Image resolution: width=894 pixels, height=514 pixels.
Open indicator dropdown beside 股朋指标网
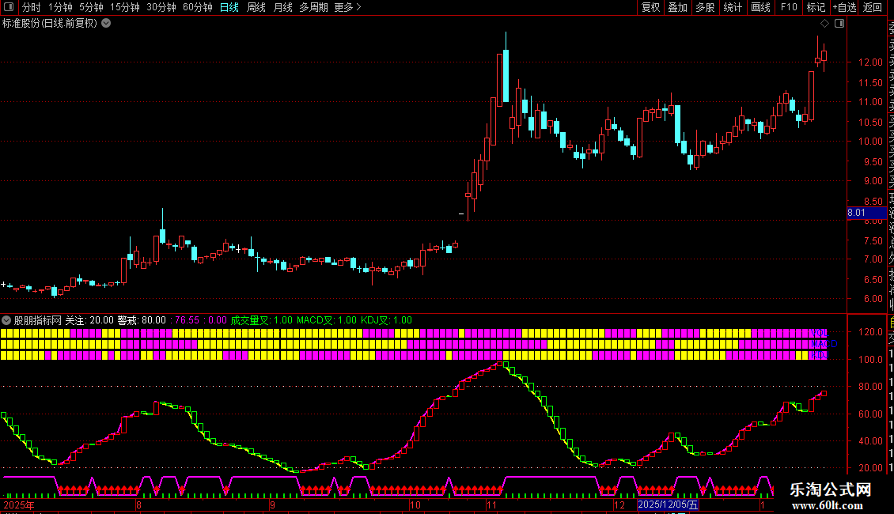pos(6,320)
